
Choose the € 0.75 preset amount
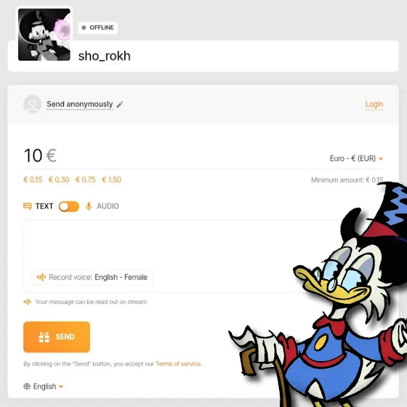[86, 180]
